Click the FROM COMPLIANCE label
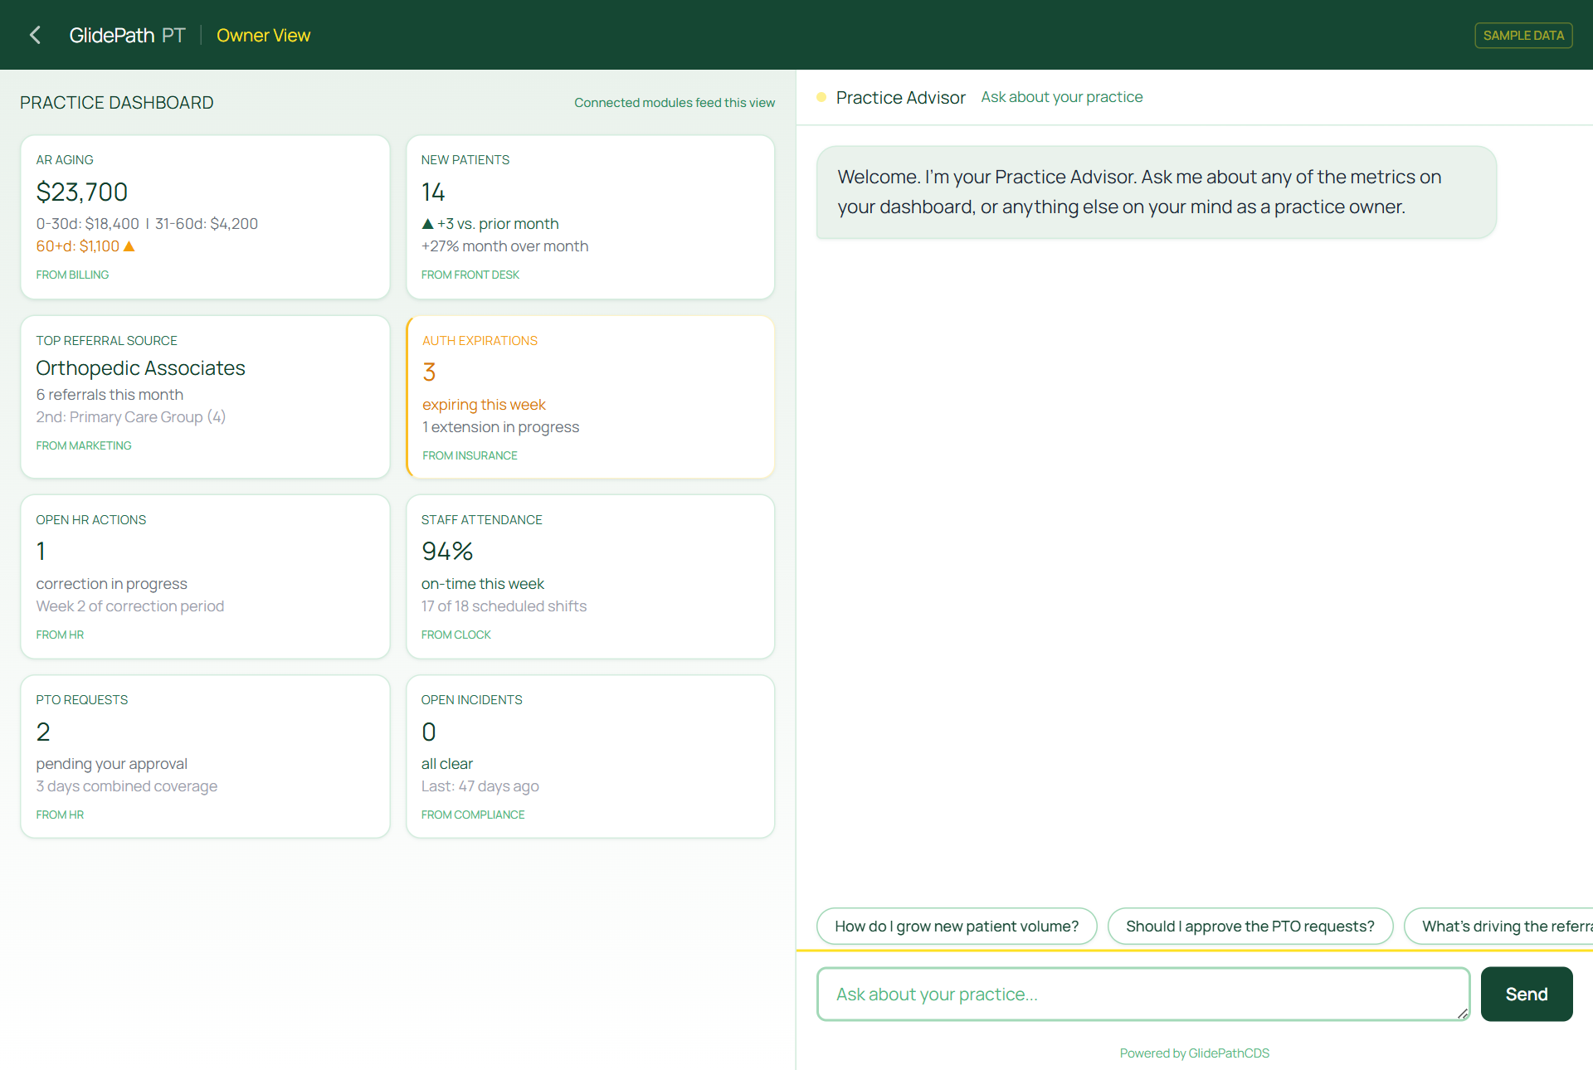The width and height of the screenshot is (1593, 1070). [x=473, y=815]
